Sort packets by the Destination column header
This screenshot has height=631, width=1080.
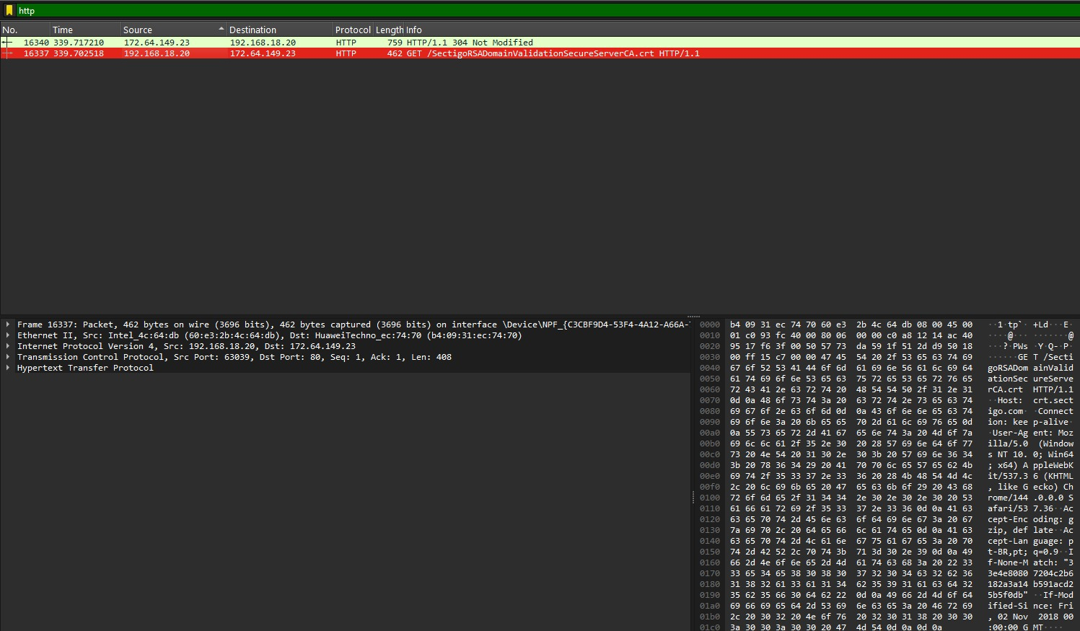280,30
